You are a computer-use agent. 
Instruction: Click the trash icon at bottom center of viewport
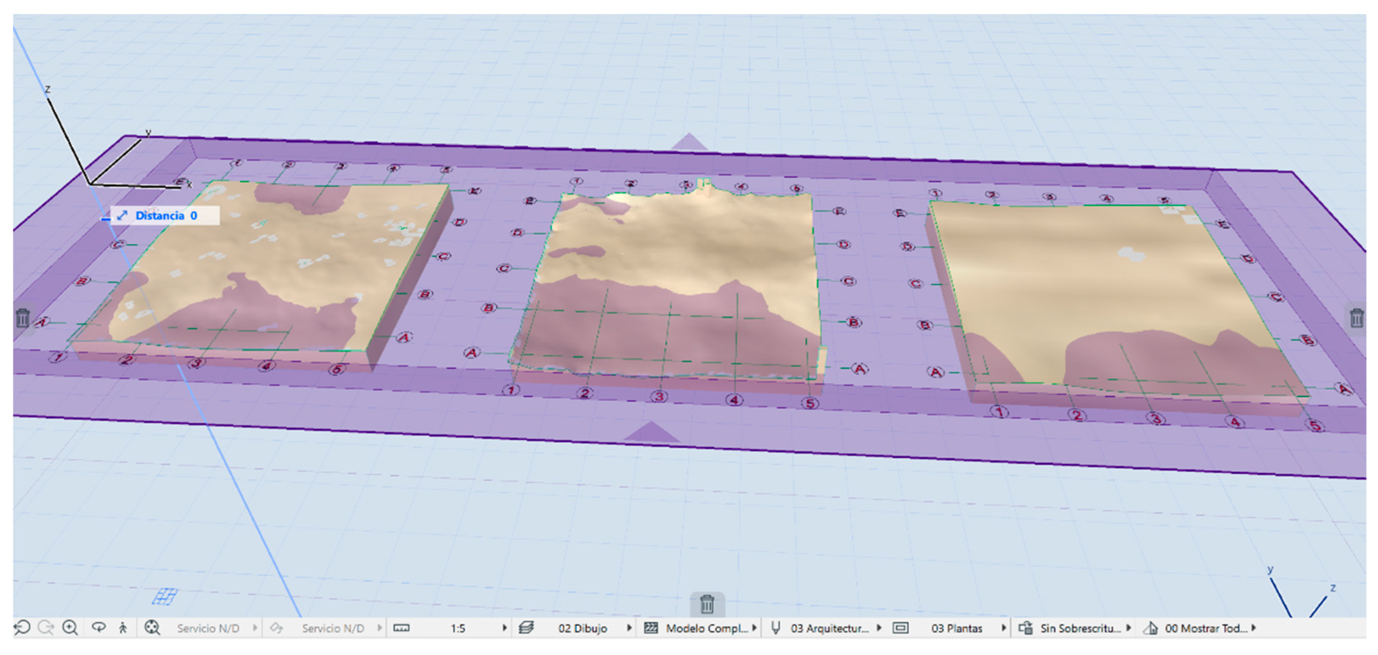tap(707, 604)
